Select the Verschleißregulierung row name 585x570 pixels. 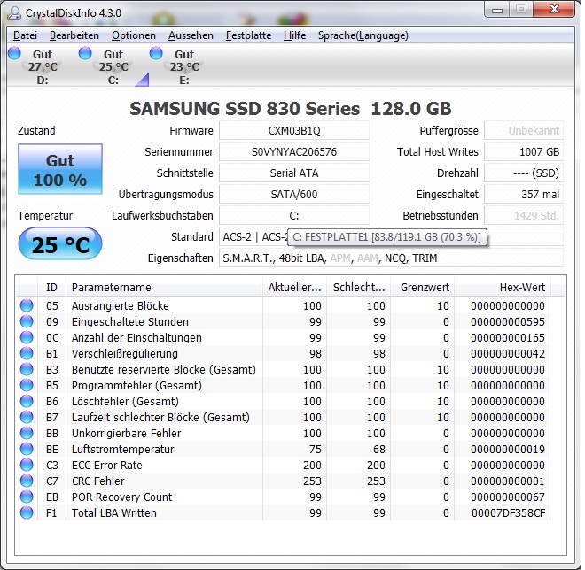coord(125,353)
